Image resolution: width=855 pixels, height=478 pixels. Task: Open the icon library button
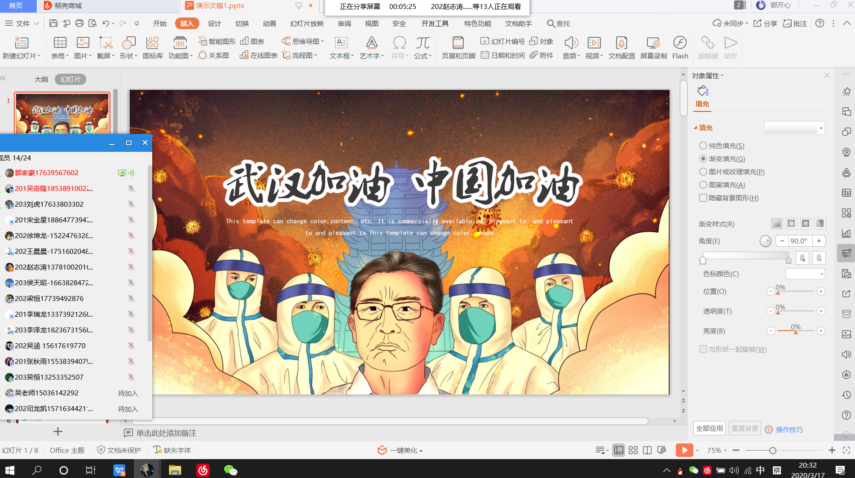153,47
